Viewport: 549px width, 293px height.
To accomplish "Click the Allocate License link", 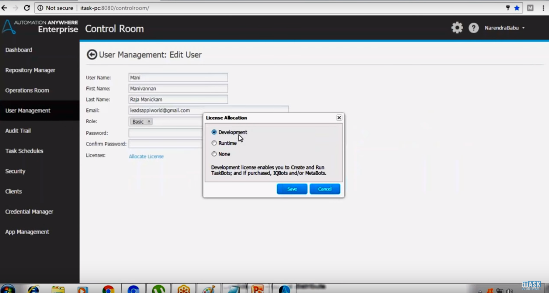I will point(146,156).
